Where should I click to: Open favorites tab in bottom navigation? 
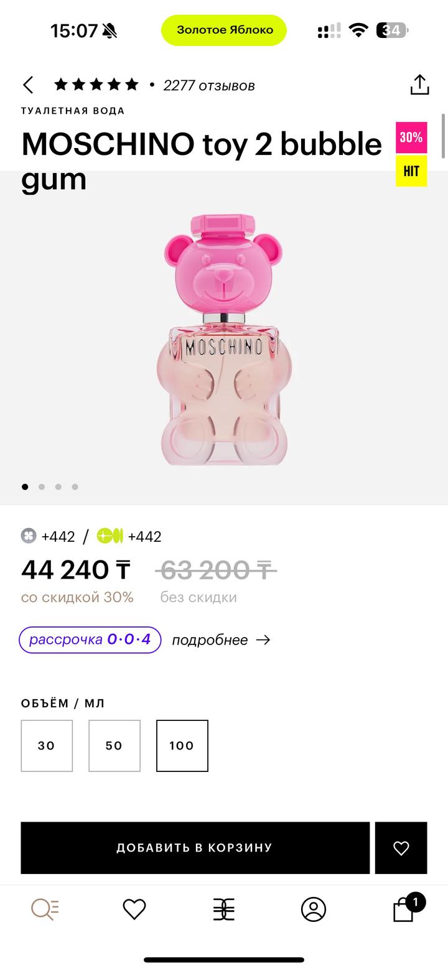click(x=134, y=909)
